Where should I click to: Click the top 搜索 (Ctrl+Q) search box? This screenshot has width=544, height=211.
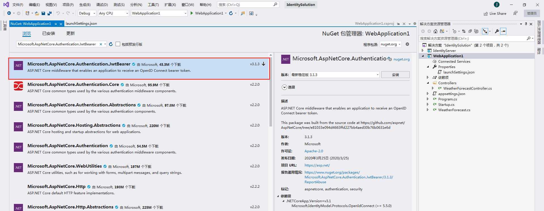[248, 5]
